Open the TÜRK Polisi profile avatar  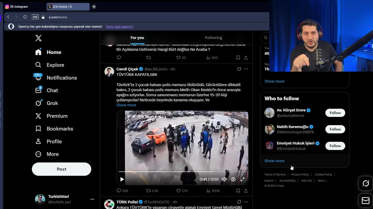(x=109, y=204)
